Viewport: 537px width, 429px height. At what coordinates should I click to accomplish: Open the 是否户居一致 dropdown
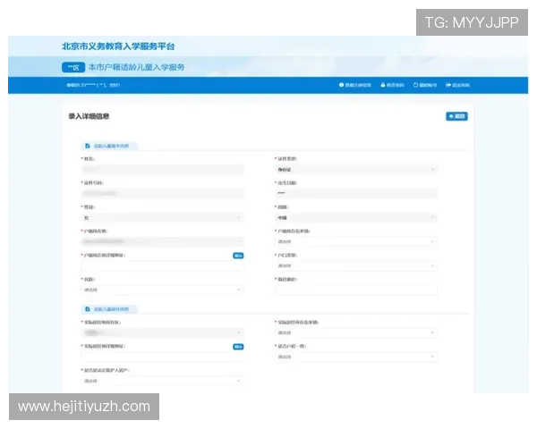point(356,357)
